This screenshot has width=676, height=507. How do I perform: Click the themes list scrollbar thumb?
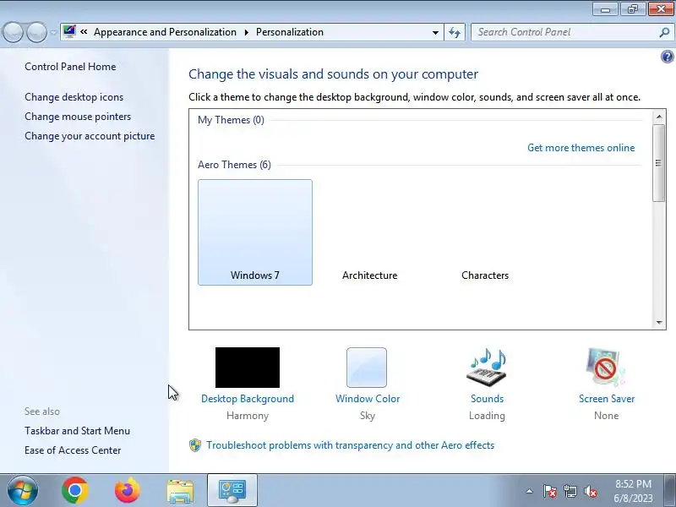(x=659, y=163)
